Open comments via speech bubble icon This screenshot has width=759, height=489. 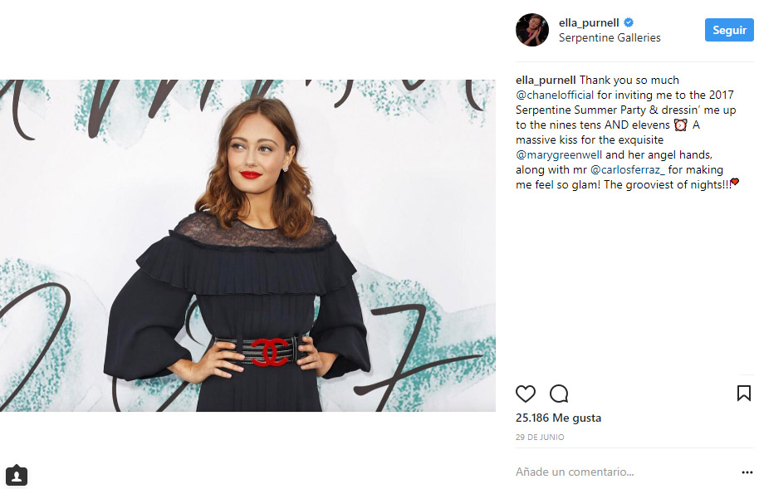[x=559, y=394]
